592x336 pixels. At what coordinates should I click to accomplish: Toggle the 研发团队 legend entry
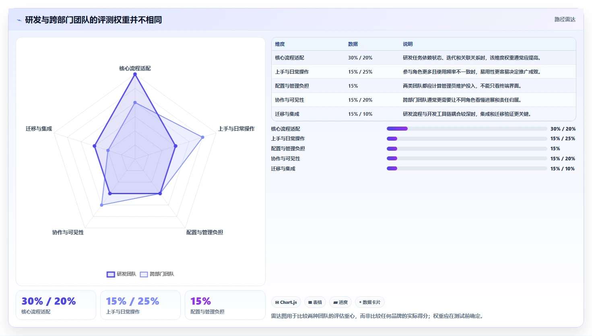click(121, 274)
